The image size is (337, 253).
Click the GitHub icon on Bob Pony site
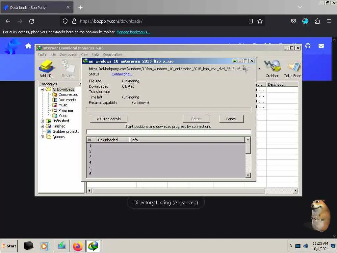(308, 46)
